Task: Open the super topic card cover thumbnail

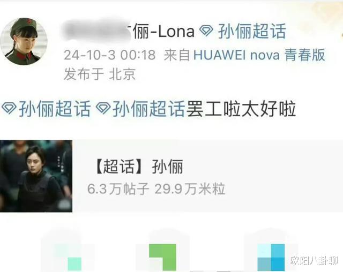Action: pyautogui.click(x=36, y=176)
